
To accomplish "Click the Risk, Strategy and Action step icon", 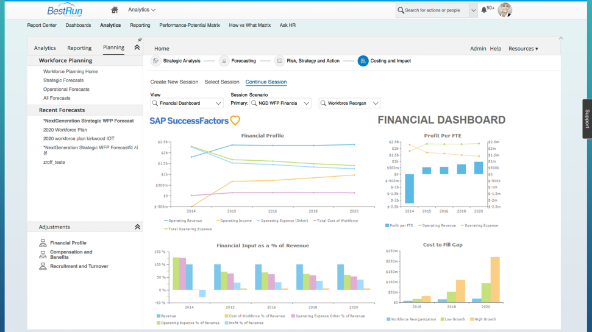I will (x=279, y=61).
